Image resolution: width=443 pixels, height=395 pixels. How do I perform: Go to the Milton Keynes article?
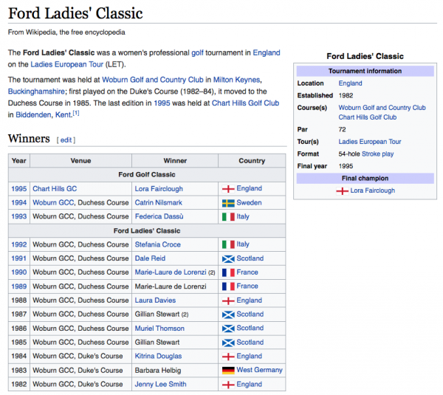pyautogui.click(x=236, y=80)
